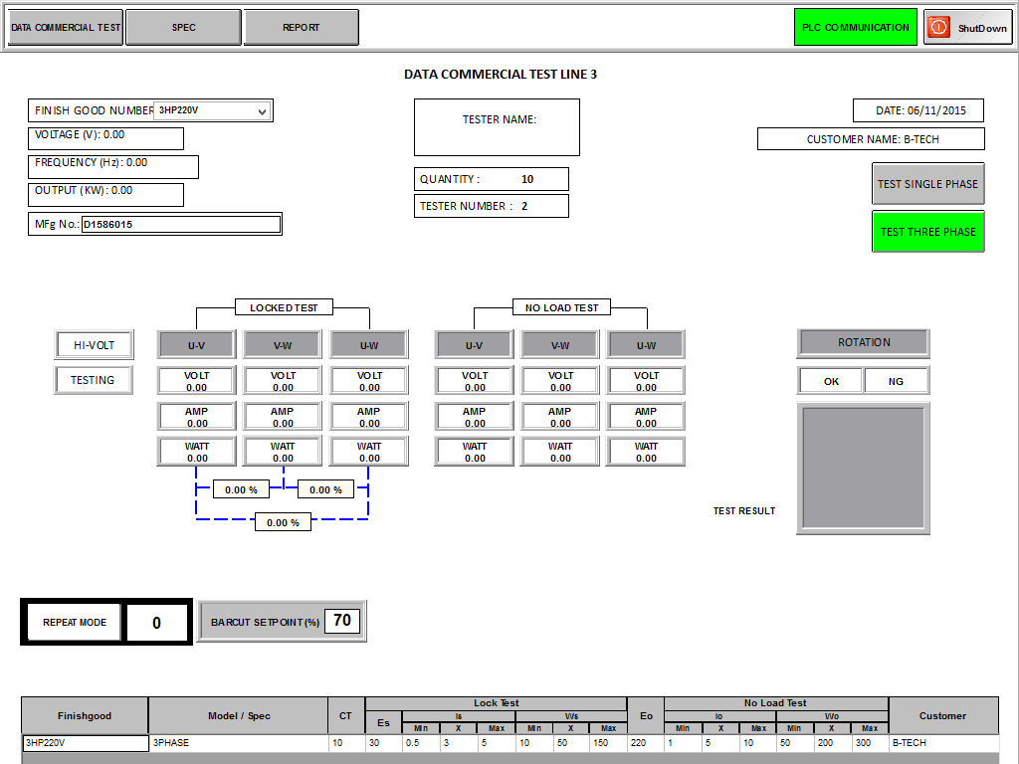This screenshot has width=1019, height=764.
Task: Switch to the SPEC tab
Action: pos(183,27)
